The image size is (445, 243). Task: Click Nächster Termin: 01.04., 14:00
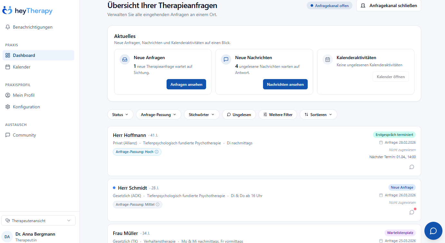pos(393,157)
